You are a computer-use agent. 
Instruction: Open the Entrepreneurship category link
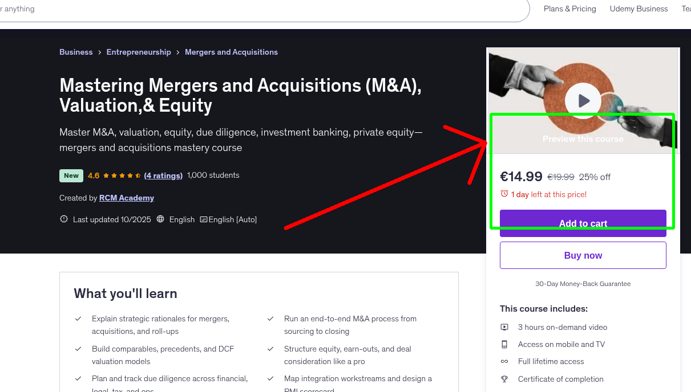click(x=139, y=52)
